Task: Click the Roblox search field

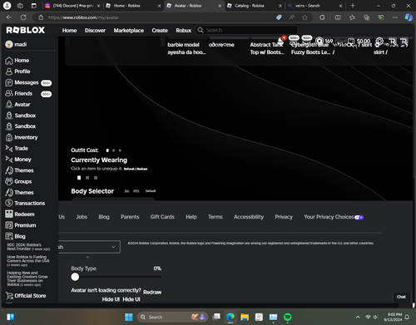Action: [247, 30]
